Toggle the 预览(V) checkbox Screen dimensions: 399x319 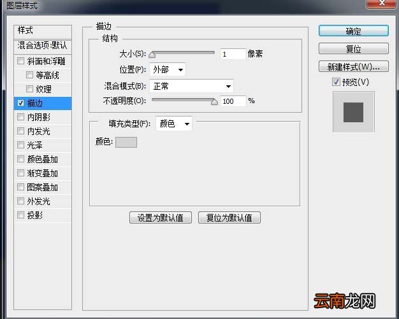336,82
